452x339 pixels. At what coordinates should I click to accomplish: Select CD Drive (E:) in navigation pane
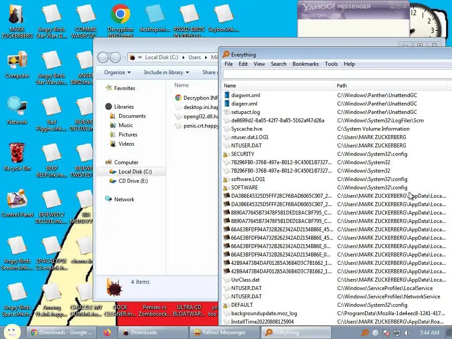pos(133,181)
